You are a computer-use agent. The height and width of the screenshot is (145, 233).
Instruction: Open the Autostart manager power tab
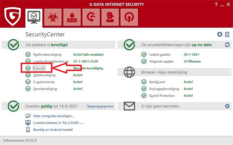pyautogui.click(x=129, y=17)
